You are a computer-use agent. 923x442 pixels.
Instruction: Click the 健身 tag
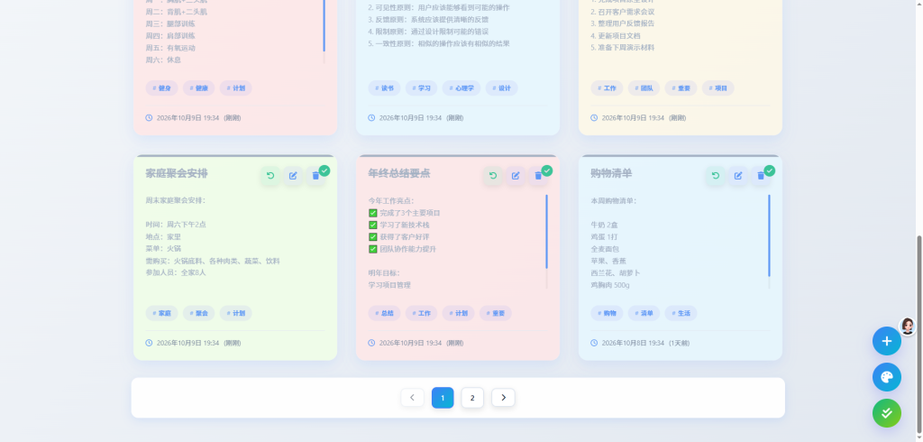coord(162,88)
